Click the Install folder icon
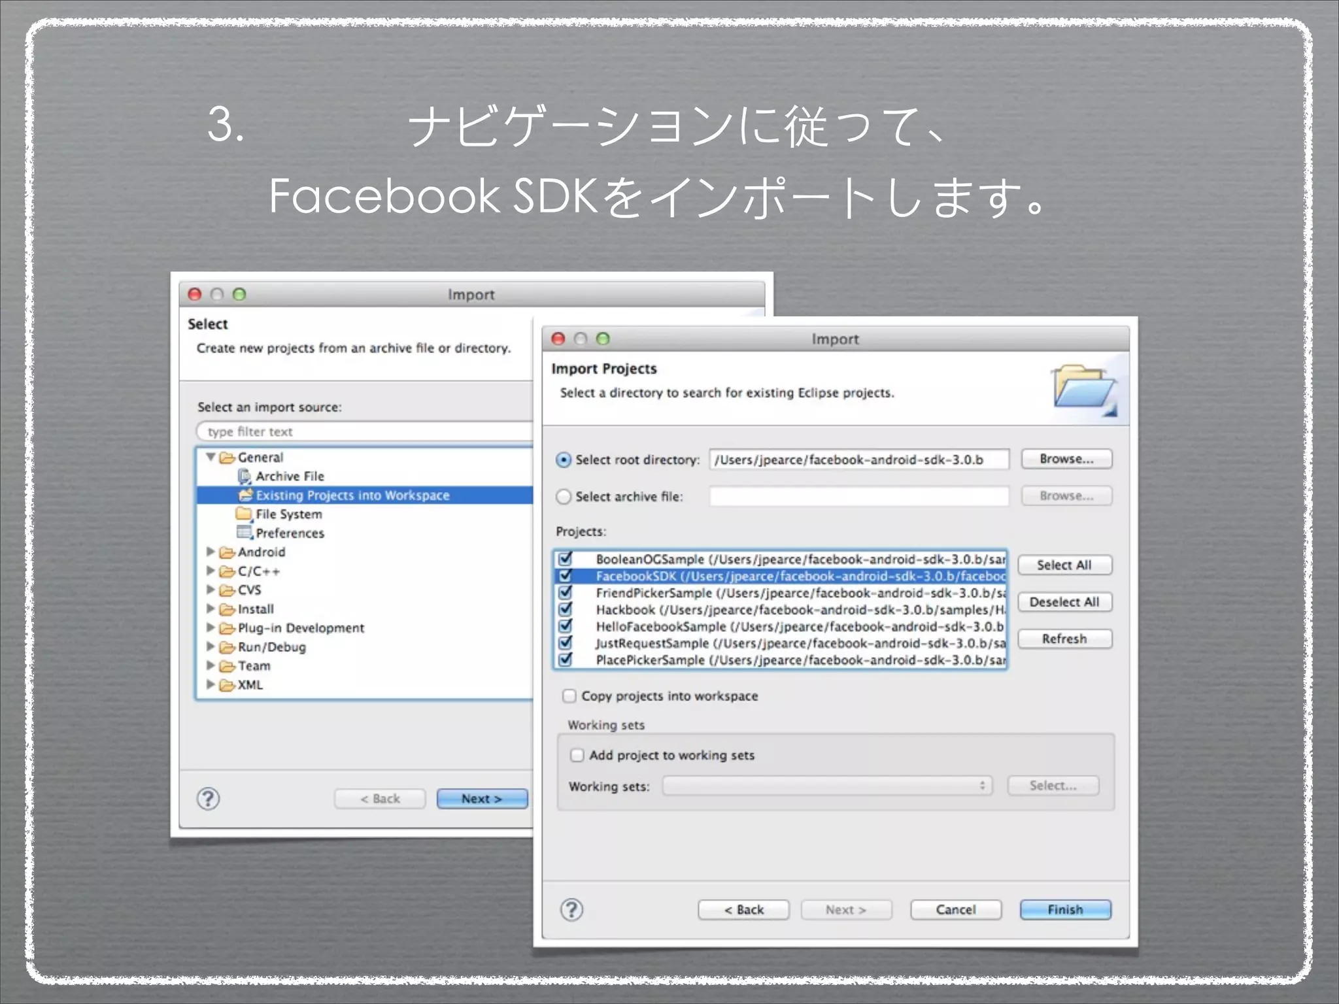Screen dimensions: 1339x1004 [x=227, y=609]
